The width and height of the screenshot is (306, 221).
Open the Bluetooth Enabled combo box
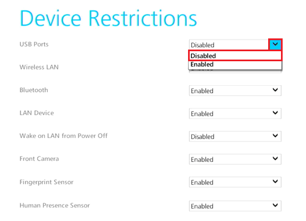[x=235, y=90]
